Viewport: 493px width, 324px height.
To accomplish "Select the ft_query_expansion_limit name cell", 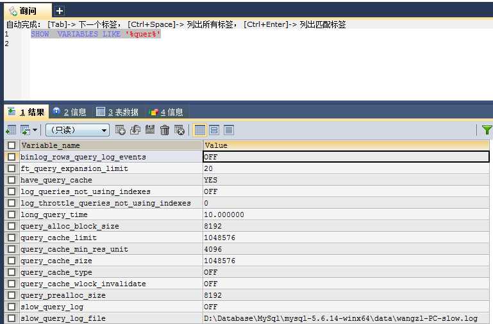I will (111, 168).
